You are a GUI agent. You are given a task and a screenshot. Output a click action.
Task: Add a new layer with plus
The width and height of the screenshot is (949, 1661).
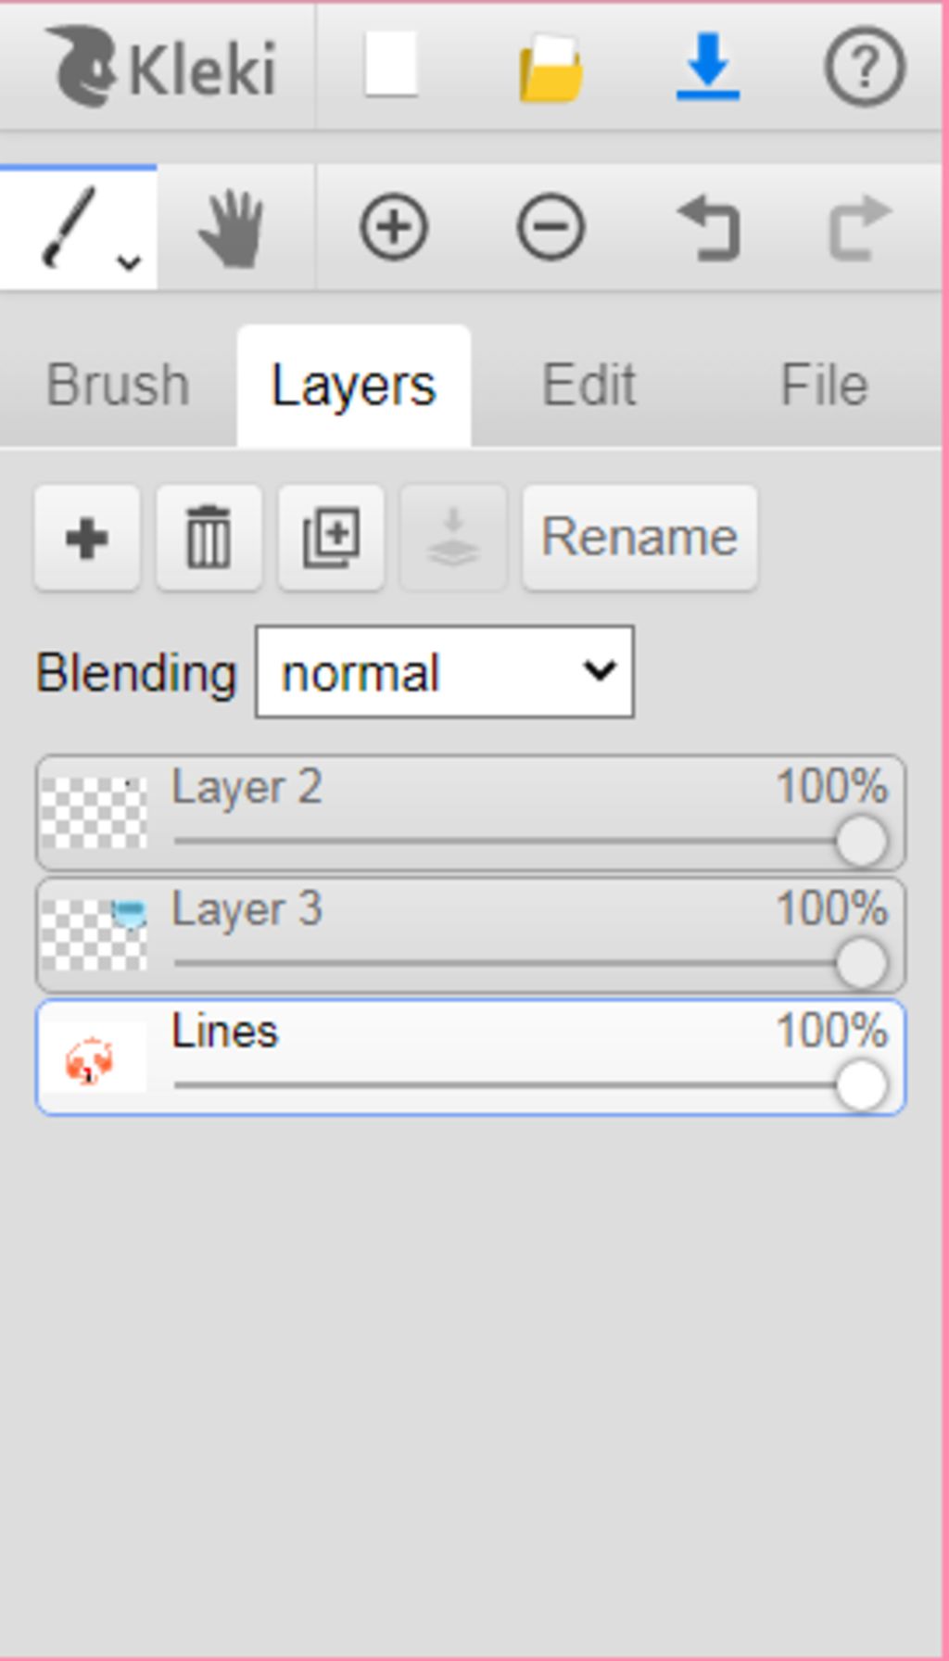(x=87, y=538)
